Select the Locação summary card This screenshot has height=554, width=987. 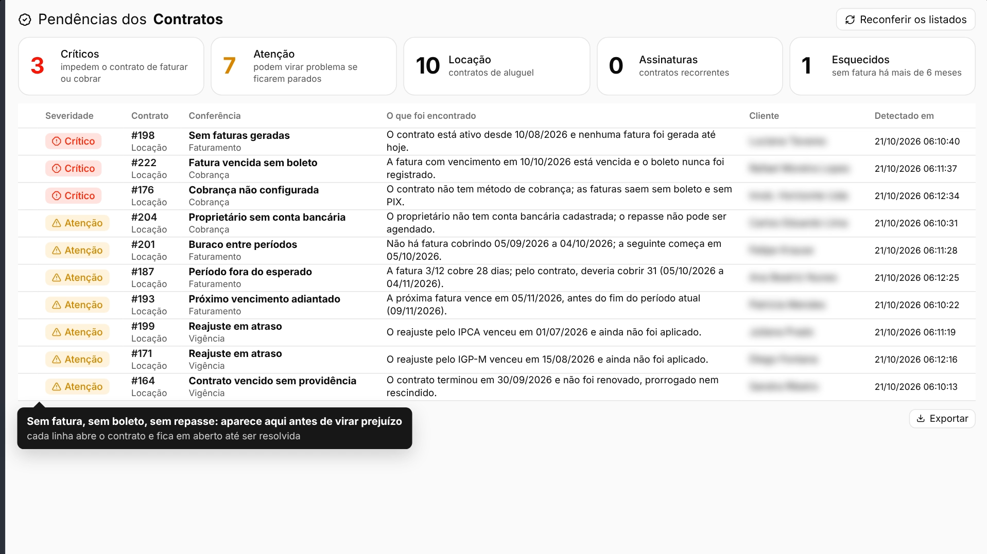click(x=497, y=66)
